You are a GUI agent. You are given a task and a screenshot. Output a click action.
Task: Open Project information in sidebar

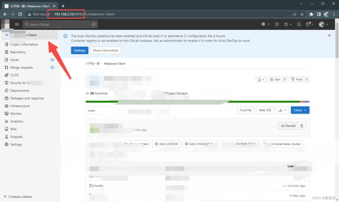(24, 44)
